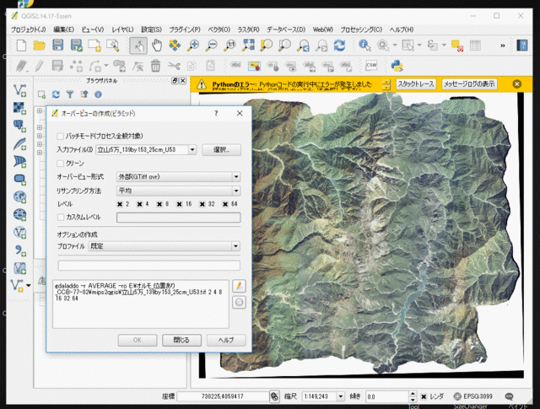Uncheck overview level 8
The image size is (540, 409).
(159, 204)
